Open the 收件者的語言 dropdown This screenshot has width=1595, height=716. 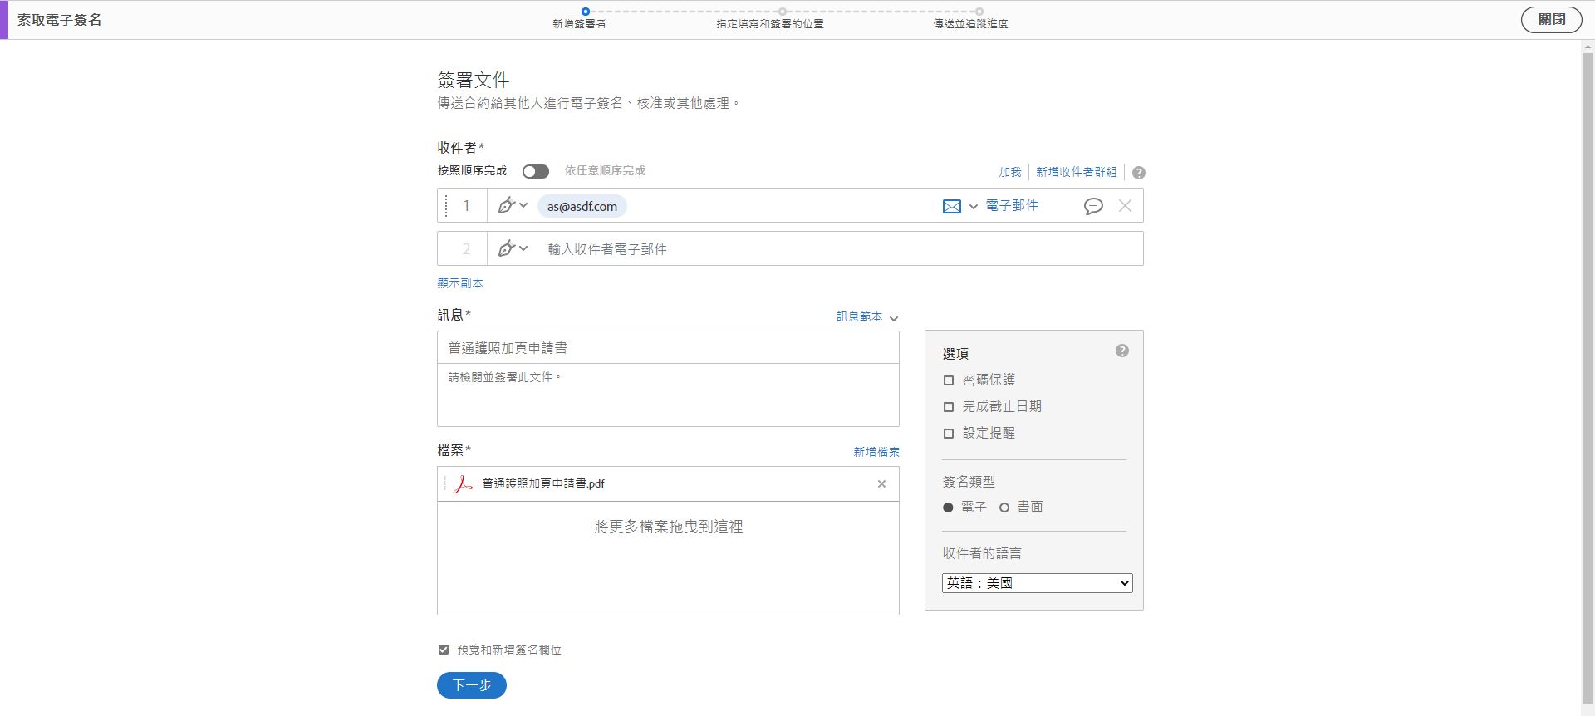click(x=1037, y=583)
